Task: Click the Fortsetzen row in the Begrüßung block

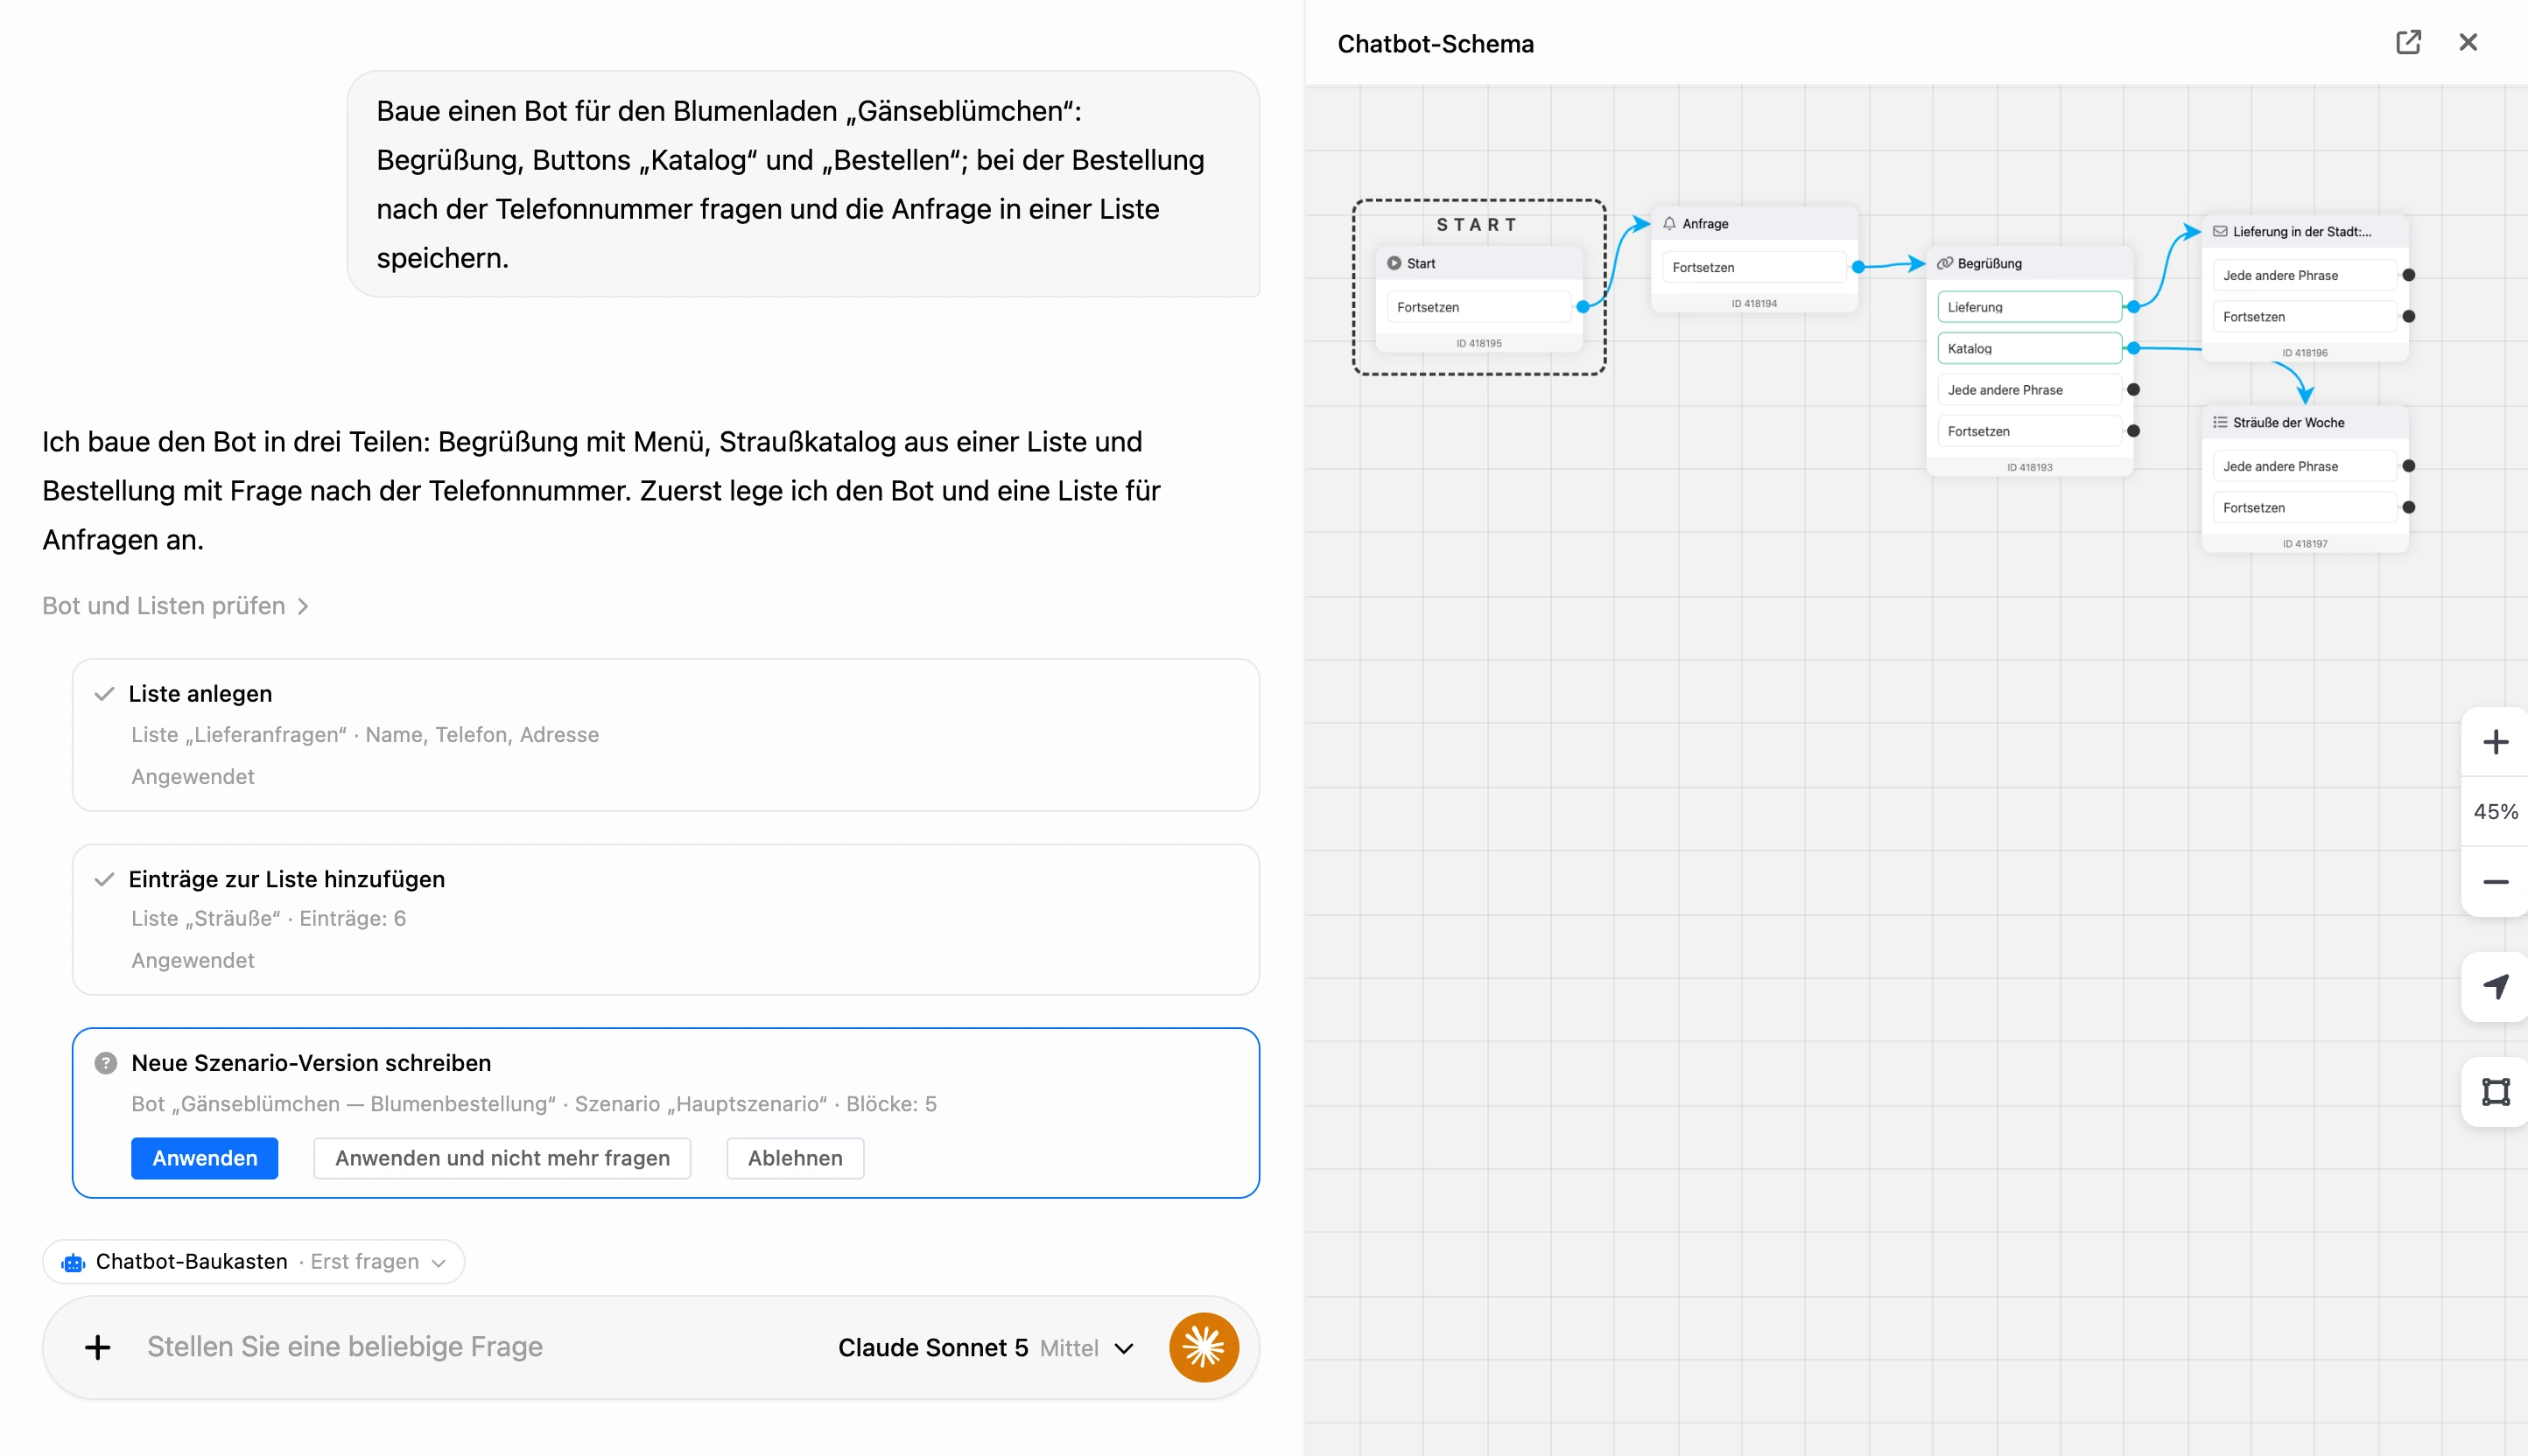Action: pyautogui.click(x=2029, y=431)
